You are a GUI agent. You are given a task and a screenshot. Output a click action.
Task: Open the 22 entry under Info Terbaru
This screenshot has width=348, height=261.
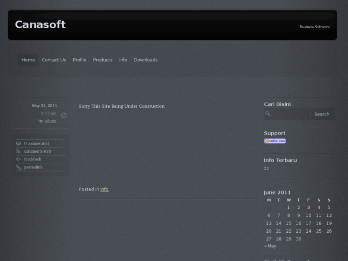[x=266, y=169]
